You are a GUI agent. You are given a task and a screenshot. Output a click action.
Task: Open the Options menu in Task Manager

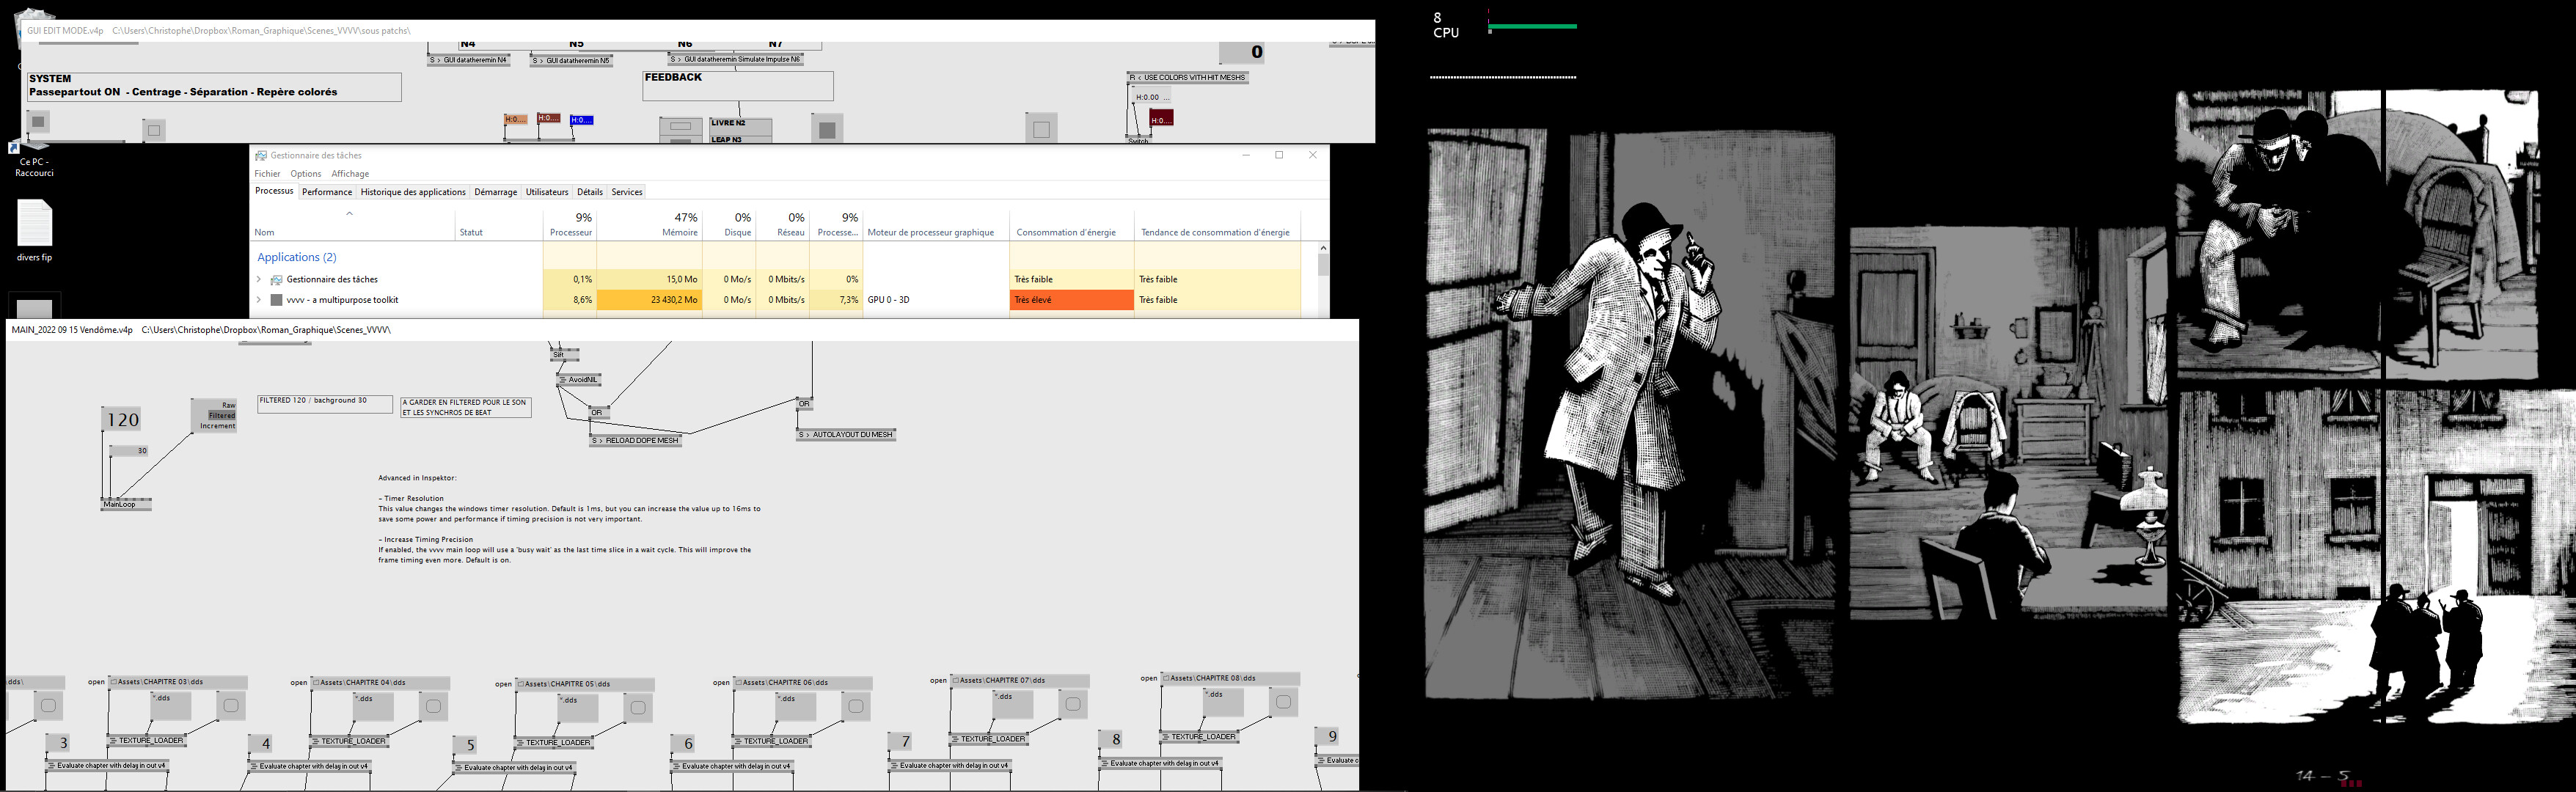(x=305, y=174)
